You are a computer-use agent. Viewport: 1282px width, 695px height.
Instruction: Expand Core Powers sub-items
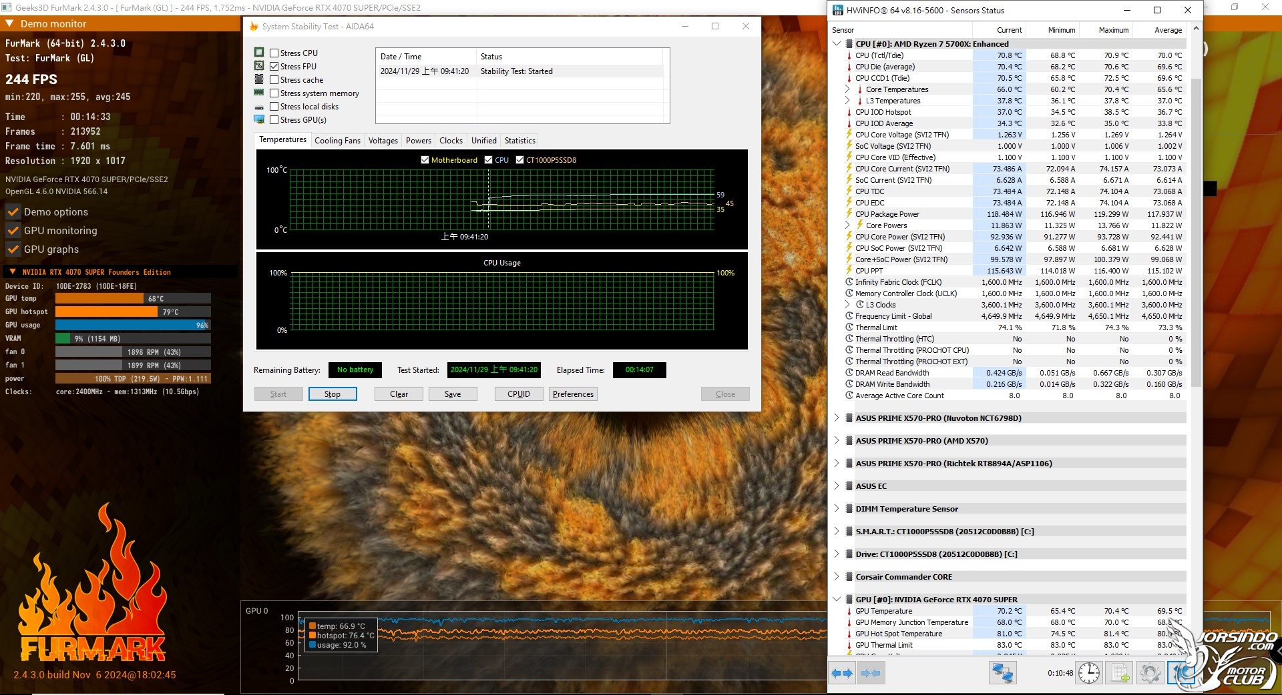[848, 225]
